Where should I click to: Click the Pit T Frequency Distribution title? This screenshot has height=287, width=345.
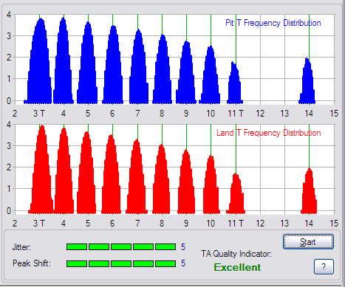pyautogui.click(x=273, y=23)
